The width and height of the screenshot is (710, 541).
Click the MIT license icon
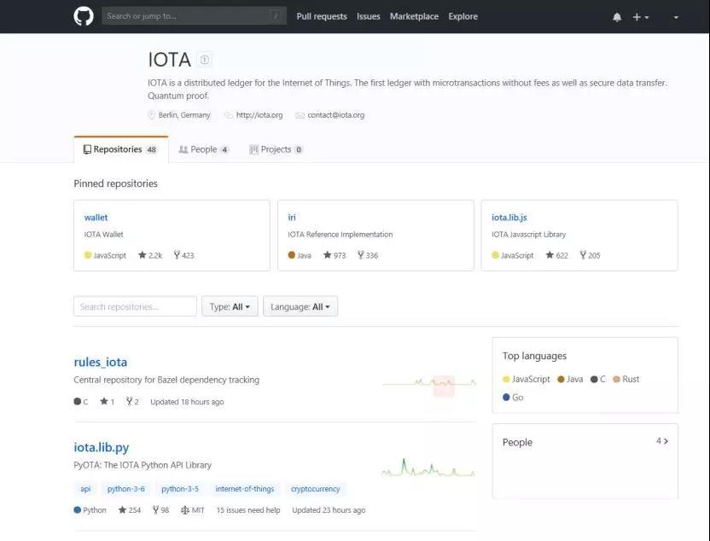184,510
